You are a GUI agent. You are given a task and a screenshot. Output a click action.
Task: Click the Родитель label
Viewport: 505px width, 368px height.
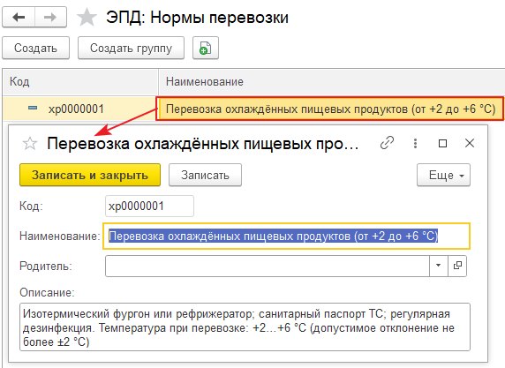click(x=46, y=266)
